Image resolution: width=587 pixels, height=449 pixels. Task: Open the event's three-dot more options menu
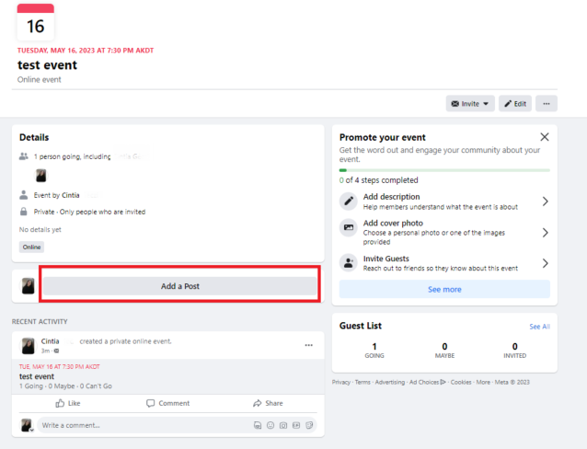point(547,104)
